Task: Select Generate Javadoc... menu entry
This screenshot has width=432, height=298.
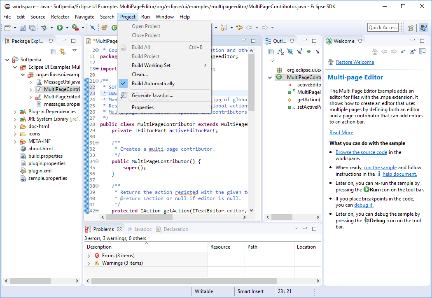Action: coord(164,95)
